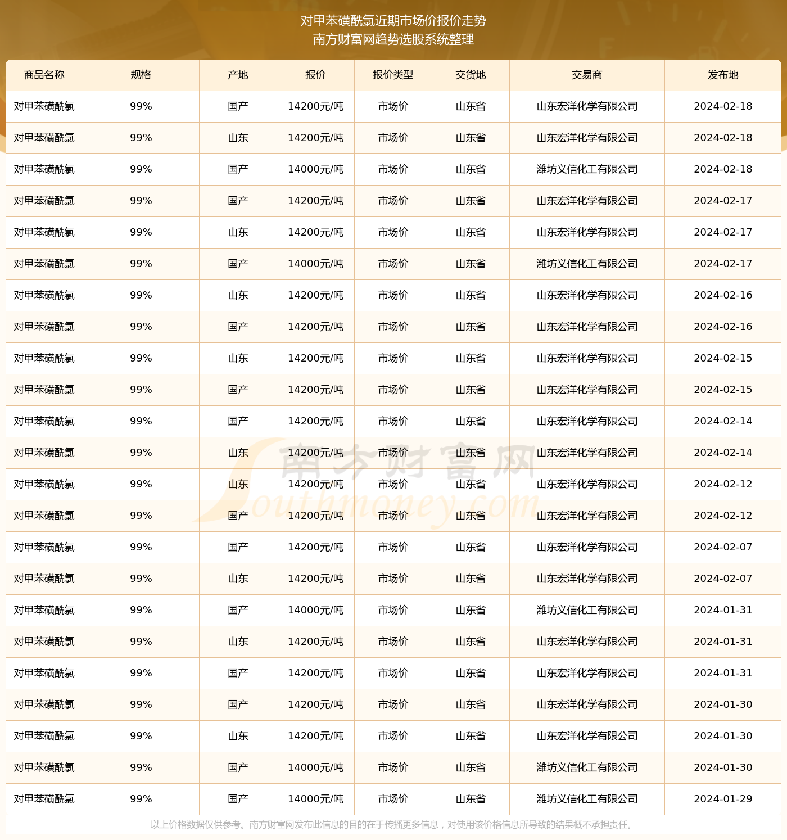The height and width of the screenshot is (840, 787).
Task: Click the 规格 column header
Action: pyautogui.click(x=141, y=75)
